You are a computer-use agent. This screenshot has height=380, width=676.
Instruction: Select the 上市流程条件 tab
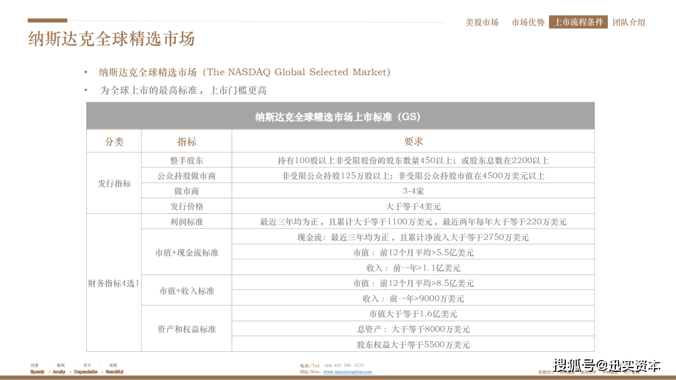point(578,22)
